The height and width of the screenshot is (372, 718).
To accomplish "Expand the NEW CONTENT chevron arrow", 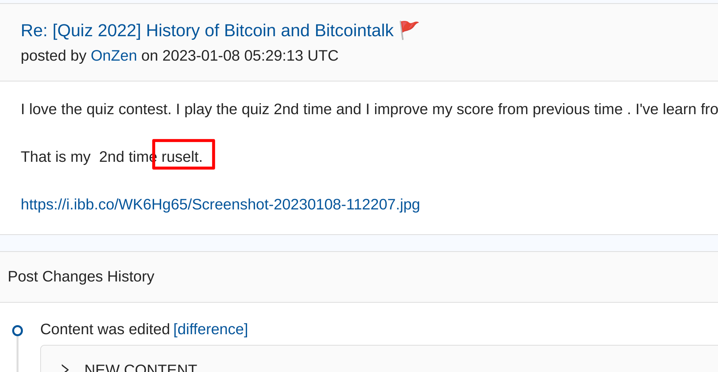I will 65,368.
